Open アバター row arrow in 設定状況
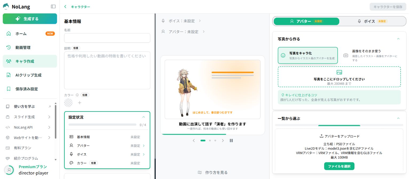 pos(144,146)
